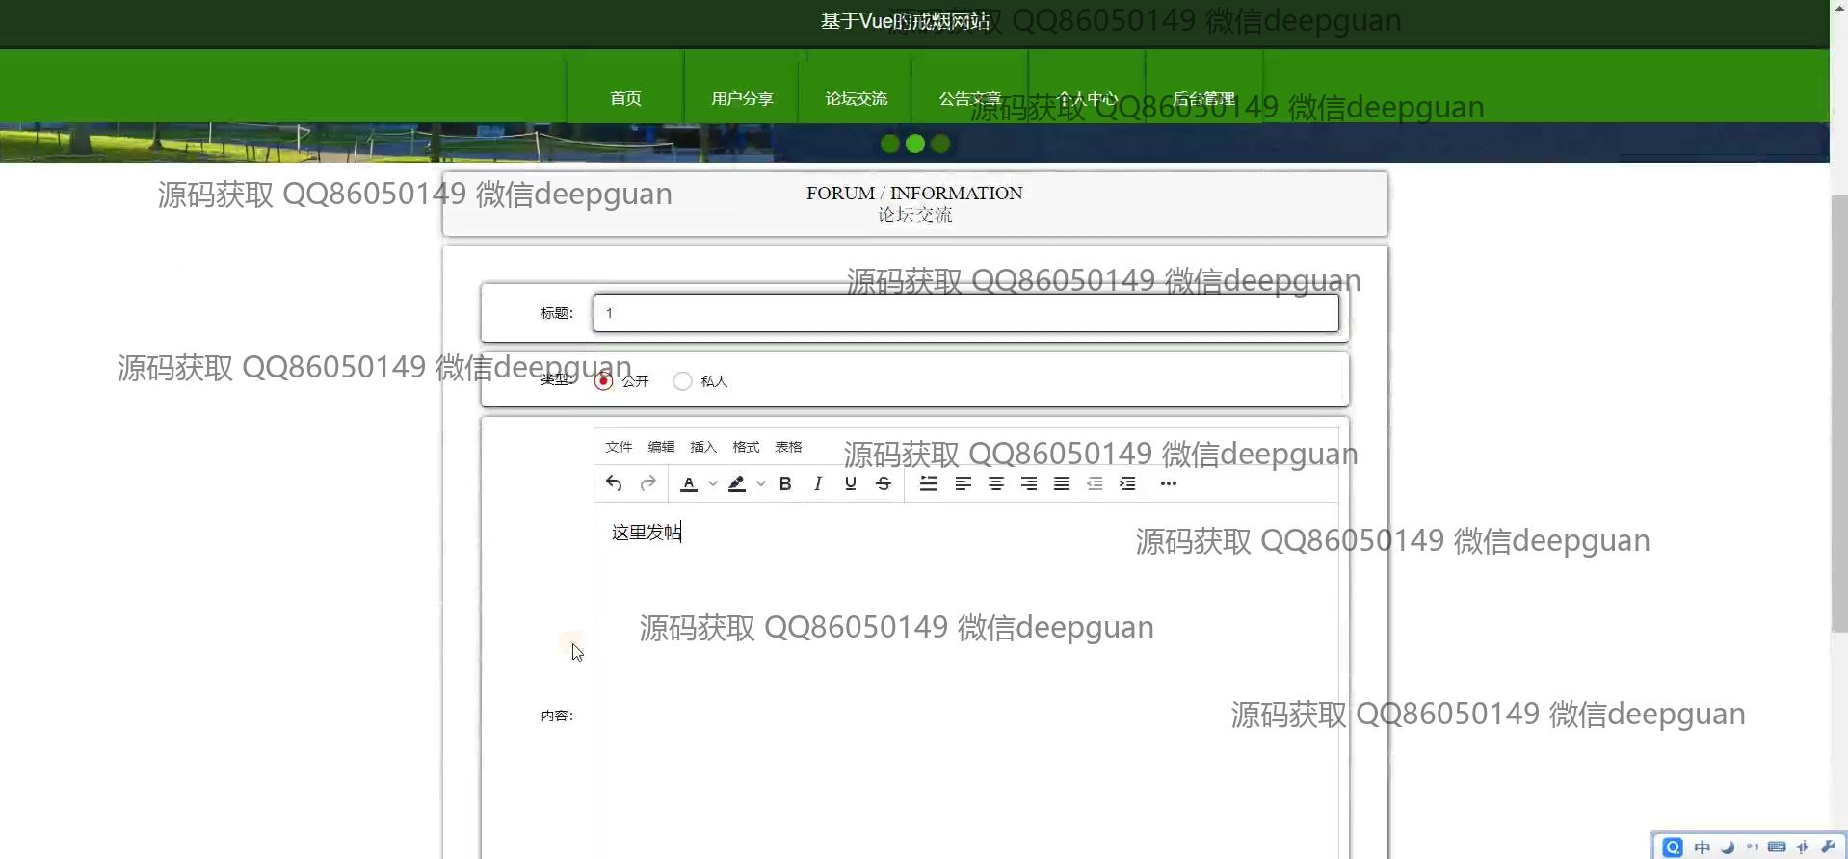Open the 插入 menu in editor
Viewport: 1848px width, 859px height.
[x=703, y=447]
